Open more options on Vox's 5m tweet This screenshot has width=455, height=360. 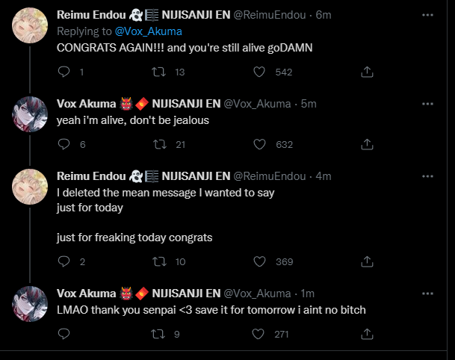click(426, 102)
